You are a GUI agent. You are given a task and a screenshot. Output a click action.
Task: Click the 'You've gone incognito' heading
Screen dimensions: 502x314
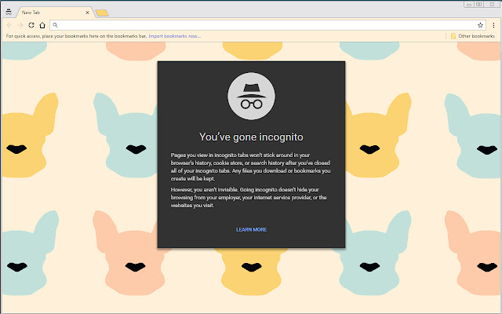[x=251, y=137]
